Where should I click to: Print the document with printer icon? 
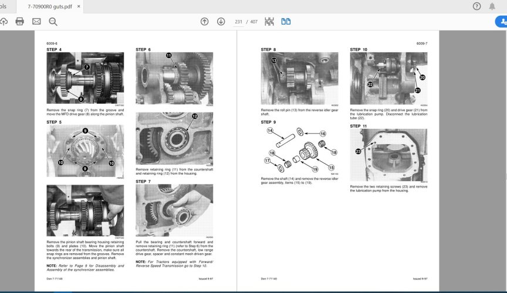pos(20,22)
